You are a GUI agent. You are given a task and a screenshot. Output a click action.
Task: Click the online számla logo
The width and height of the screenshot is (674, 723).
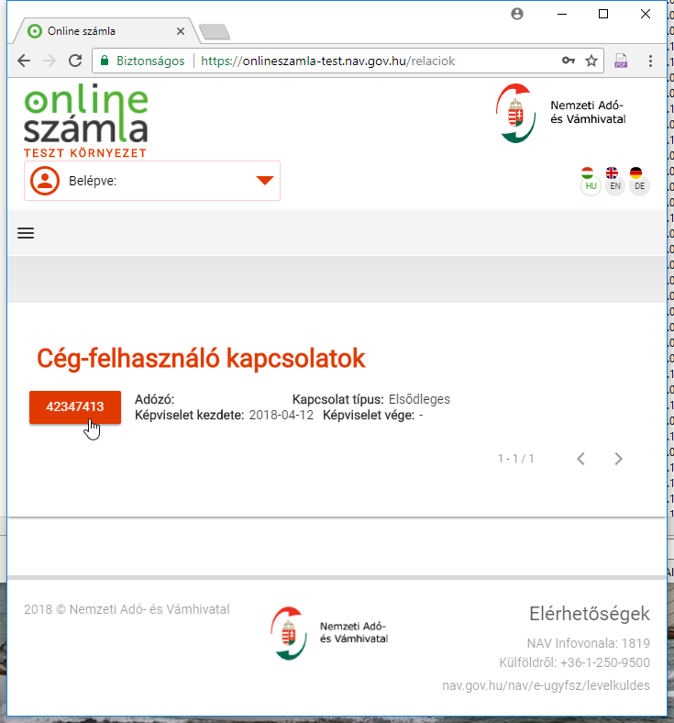(x=85, y=121)
